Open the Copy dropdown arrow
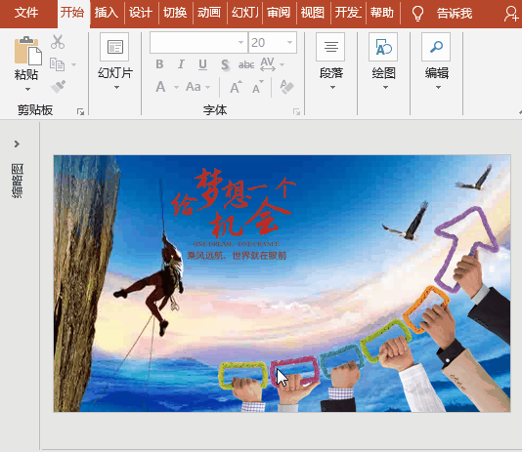The image size is (522, 452). pyautogui.click(x=74, y=64)
